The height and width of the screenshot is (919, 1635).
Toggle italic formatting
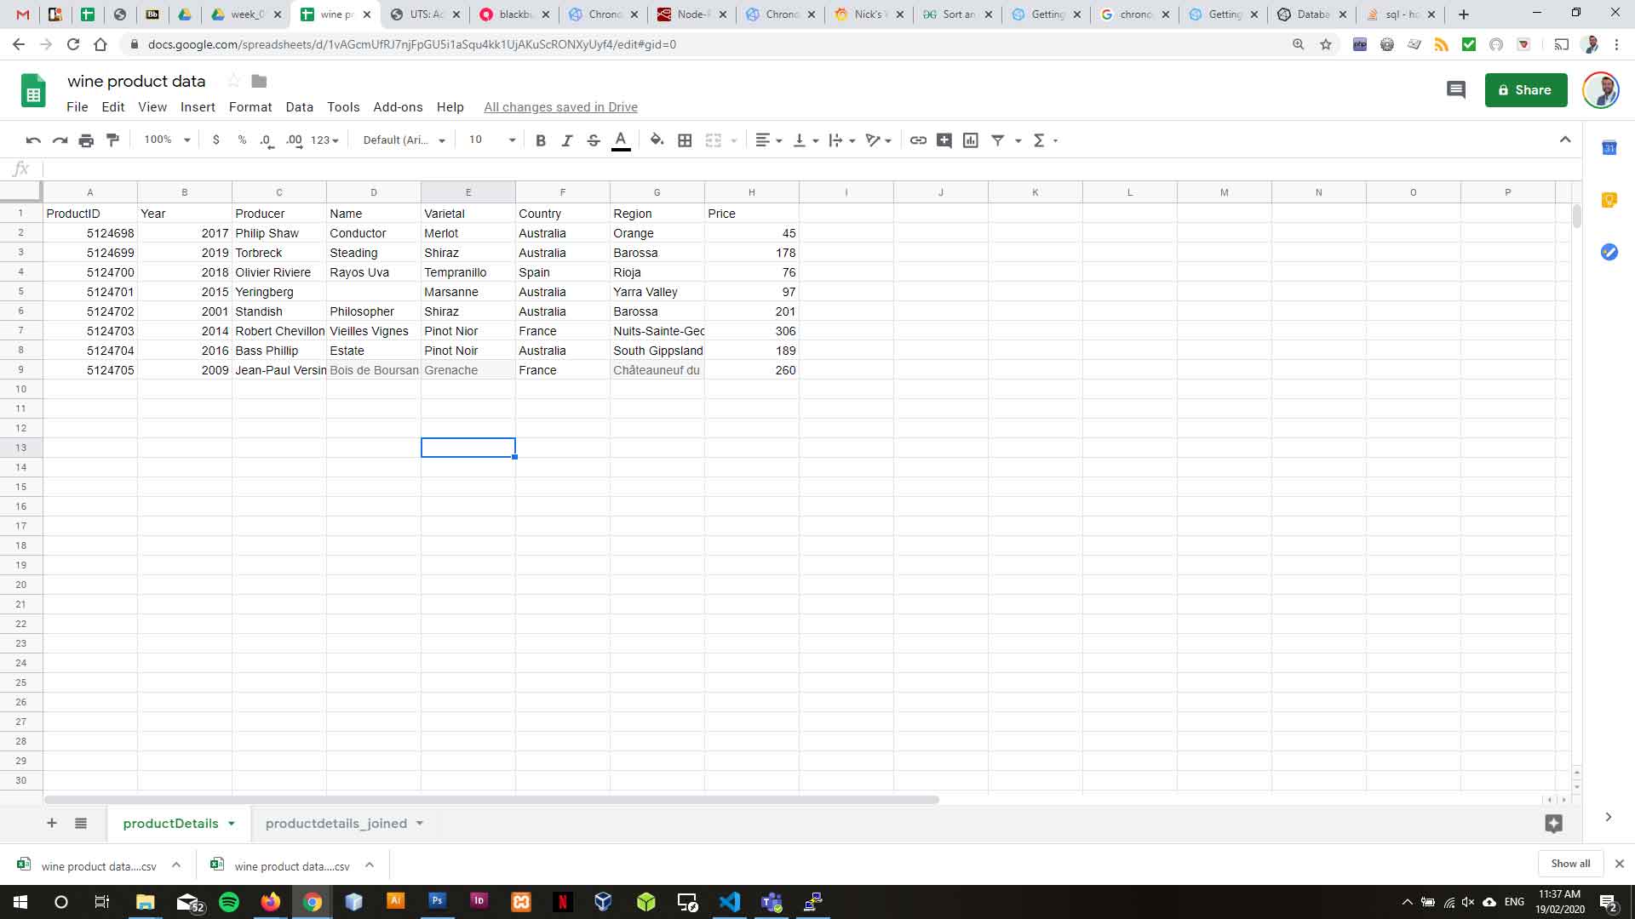(566, 140)
